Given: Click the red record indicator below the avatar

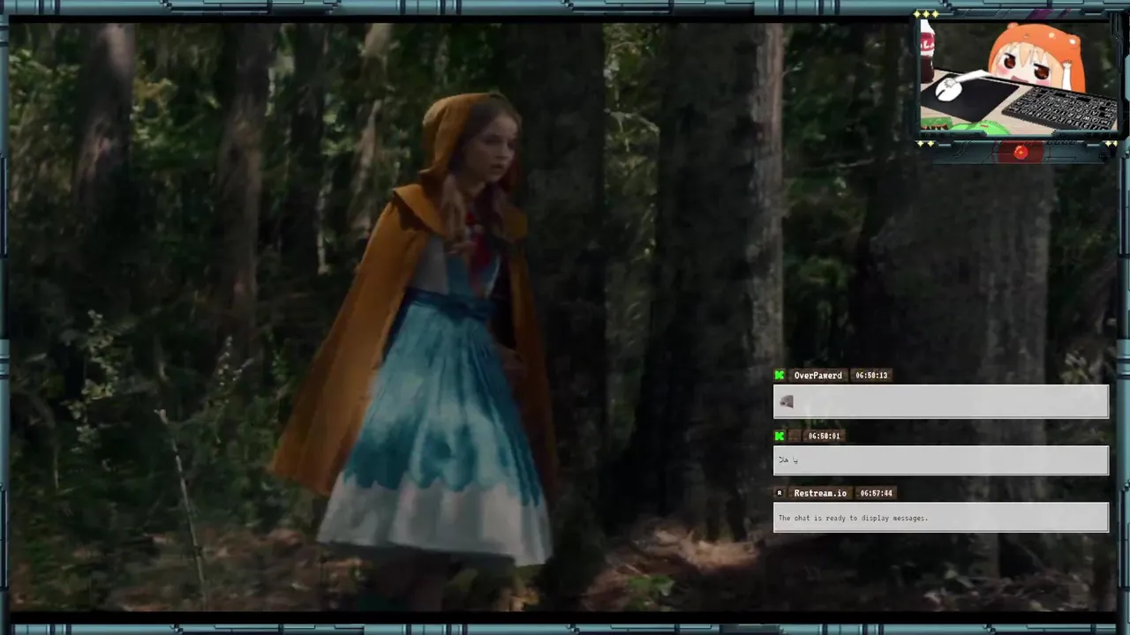Looking at the screenshot, I should pyautogui.click(x=1021, y=153).
